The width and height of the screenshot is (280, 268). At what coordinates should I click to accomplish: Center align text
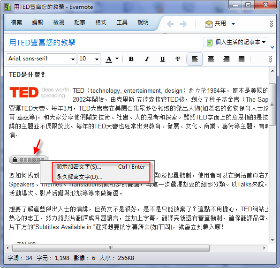[x=211, y=59]
